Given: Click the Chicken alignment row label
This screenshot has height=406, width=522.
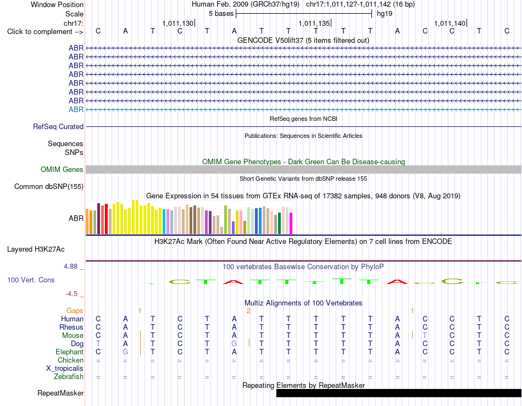Looking at the screenshot, I should [70, 360].
